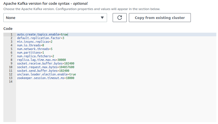Place cursor on the socket.send.buffer.bytes line
The height and width of the screenshot is (124, 218).
(x=43, y=71)
